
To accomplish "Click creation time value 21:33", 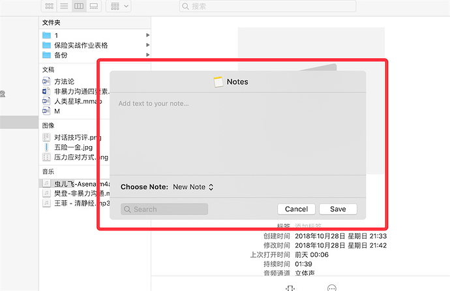I will (340, 236).
